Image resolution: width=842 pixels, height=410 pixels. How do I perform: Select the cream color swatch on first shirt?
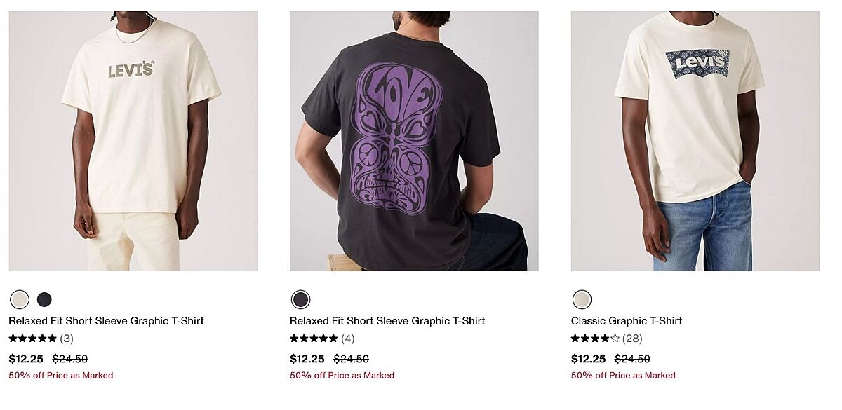click(x=20, y=300)
